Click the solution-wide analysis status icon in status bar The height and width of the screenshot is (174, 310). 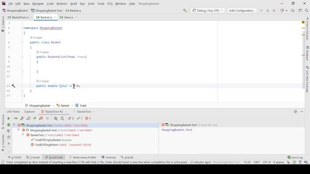pos(294,162)
